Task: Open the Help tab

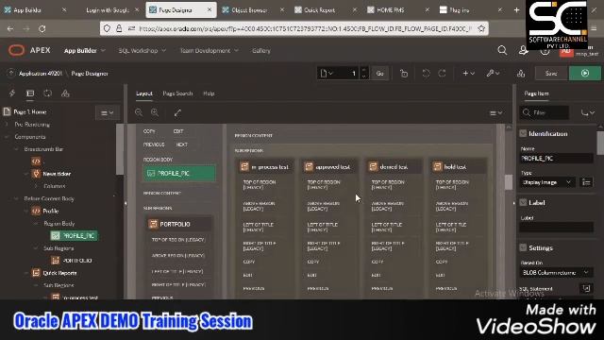Action: pyautogui.click(x=209, y=93)
